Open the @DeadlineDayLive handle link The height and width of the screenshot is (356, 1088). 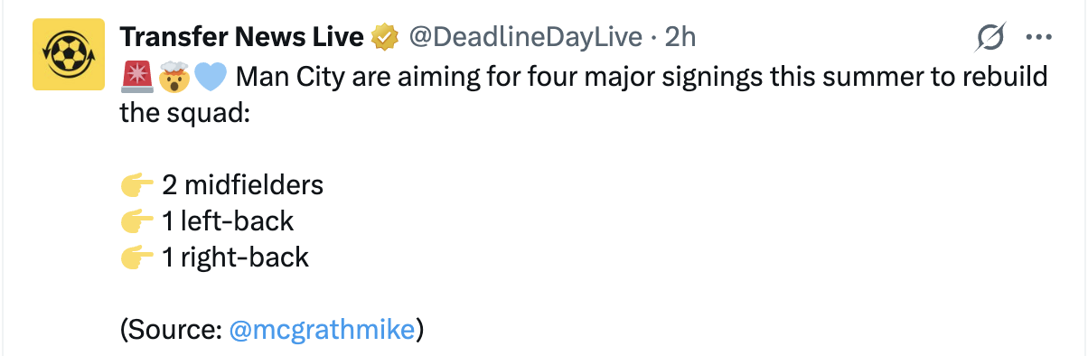pos(526,36)
